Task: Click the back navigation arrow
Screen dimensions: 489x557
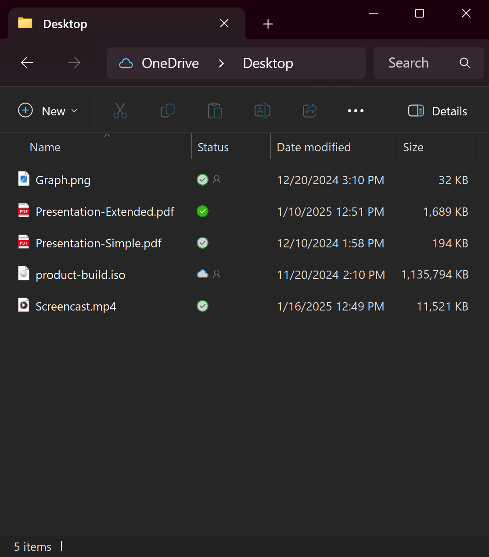Action: click(26, 63)
